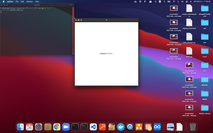
Task: Launch Docker Desktop from the Dock
Action: coord(121,127)
